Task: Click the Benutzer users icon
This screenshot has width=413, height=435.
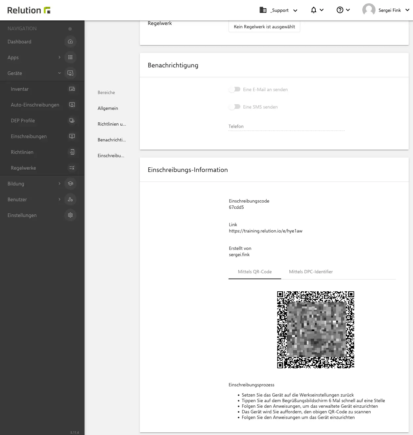Action: 70,200
